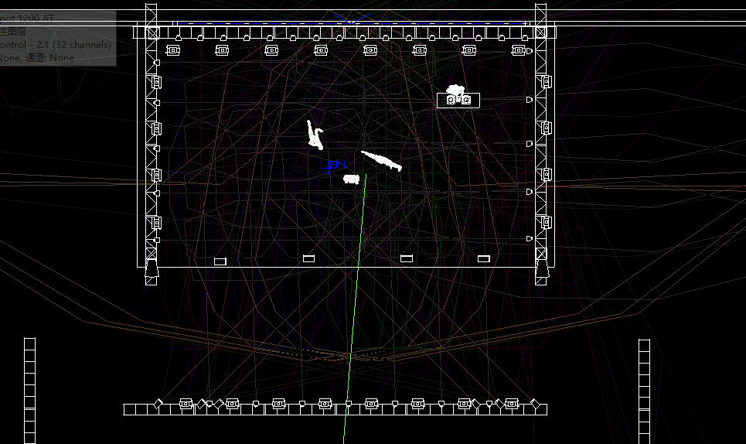Select the leftmost floor monitor on stage front
The image size is (746, 444).
220,261
